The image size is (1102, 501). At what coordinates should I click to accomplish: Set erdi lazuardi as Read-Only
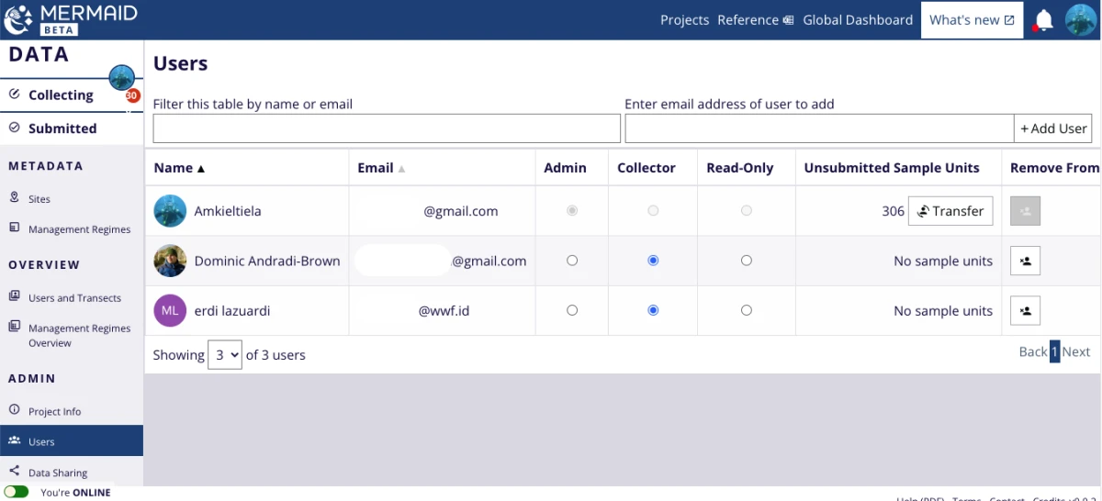747,310
